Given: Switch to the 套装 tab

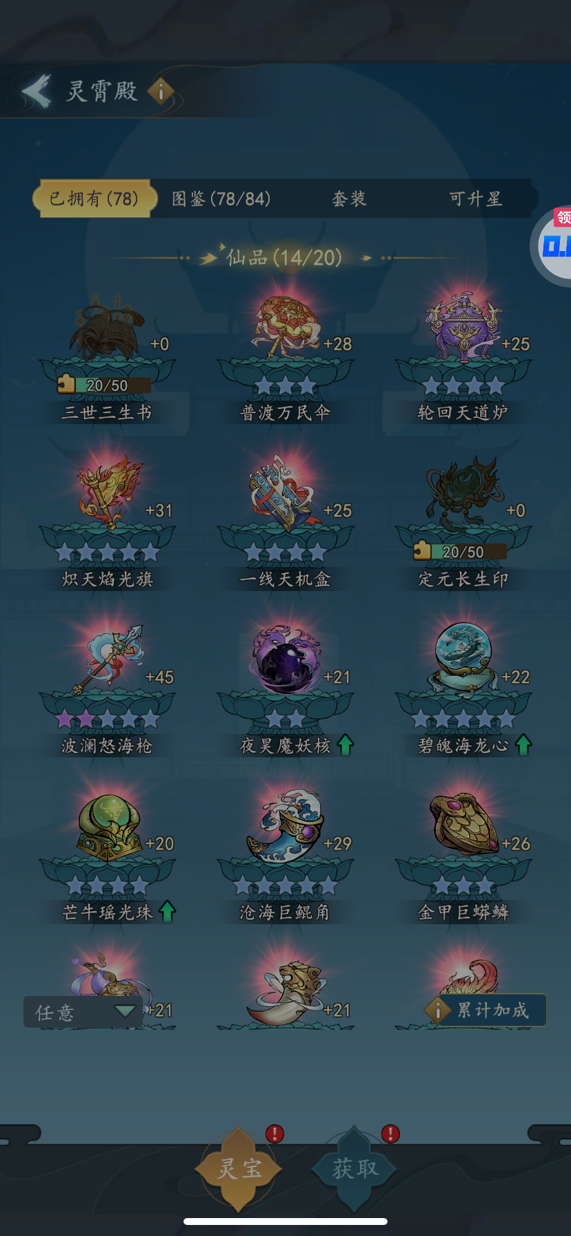Looking at the screenshot, I should click(349, 199).
